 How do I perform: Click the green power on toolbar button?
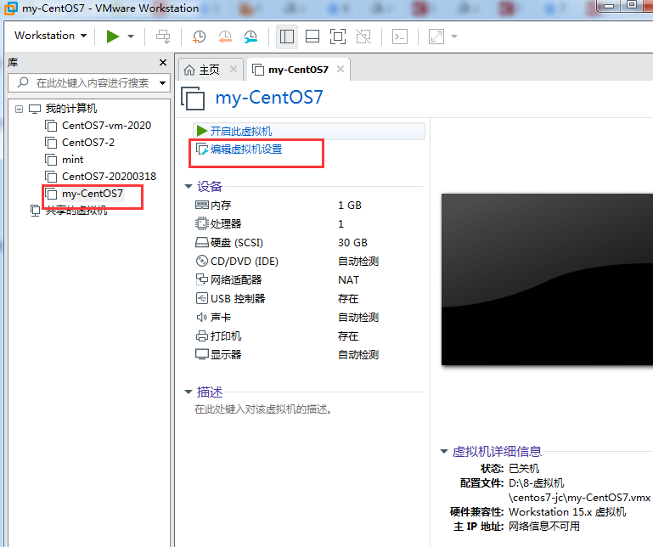112,37
